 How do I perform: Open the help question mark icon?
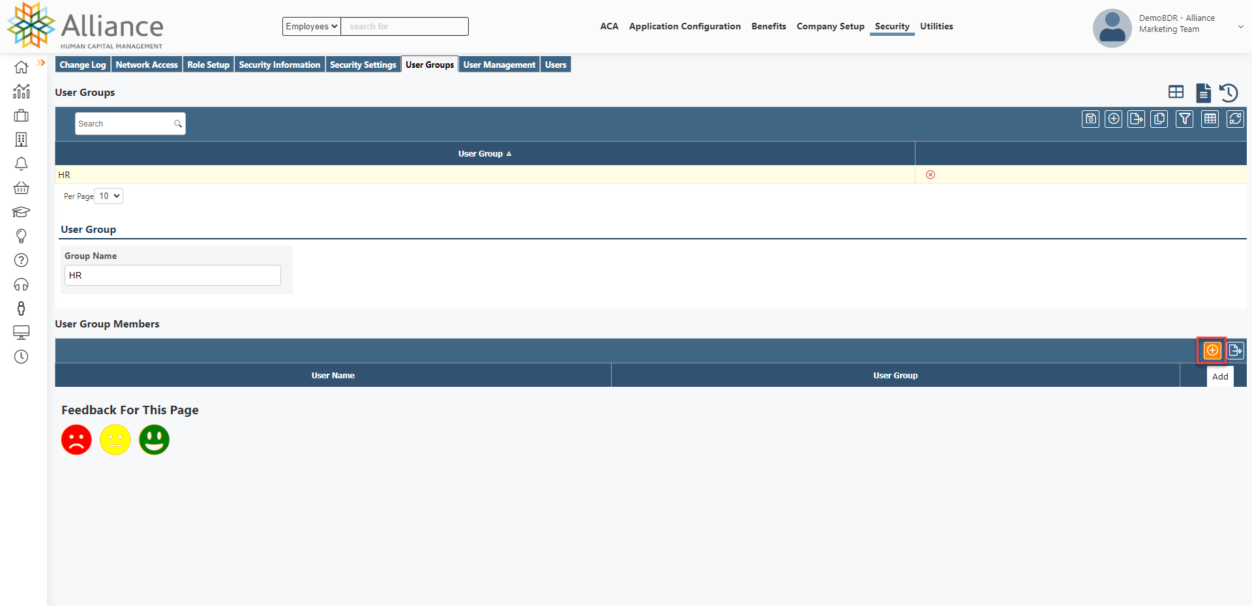[22, 260]
